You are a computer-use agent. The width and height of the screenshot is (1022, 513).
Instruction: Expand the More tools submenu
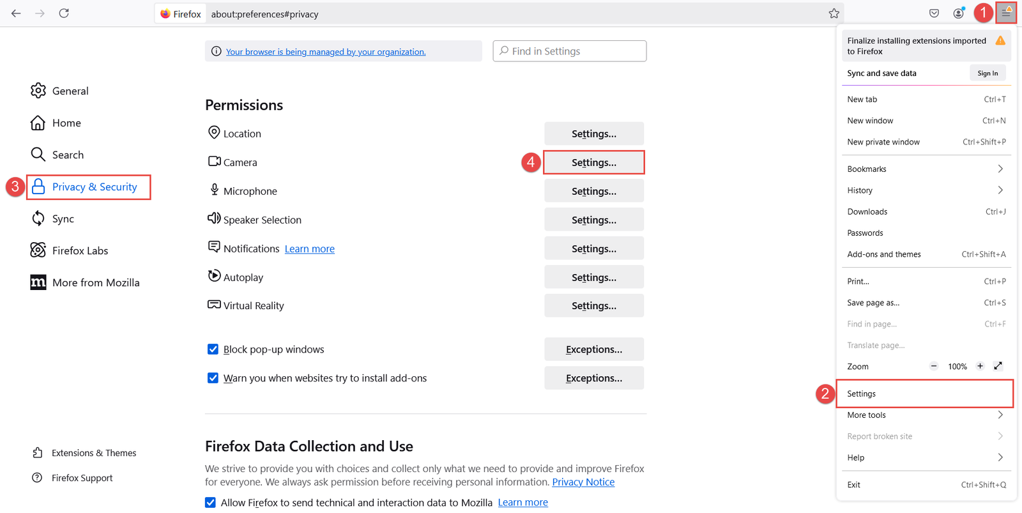click(x=926, y=415)
